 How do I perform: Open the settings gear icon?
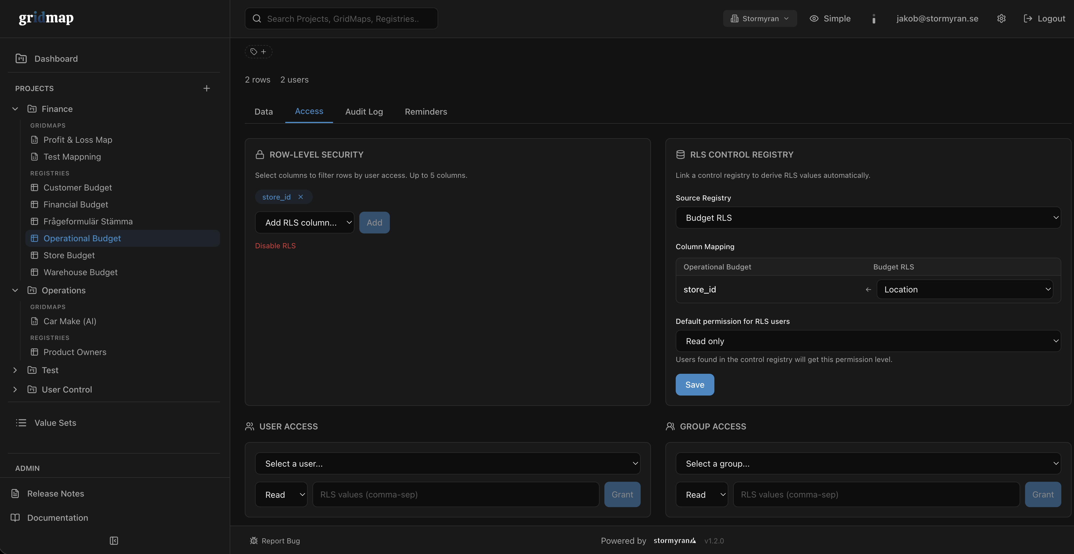click(1001, 18)
